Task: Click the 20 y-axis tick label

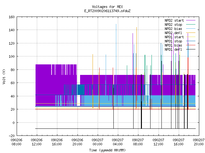Action: tap(12, 109)
